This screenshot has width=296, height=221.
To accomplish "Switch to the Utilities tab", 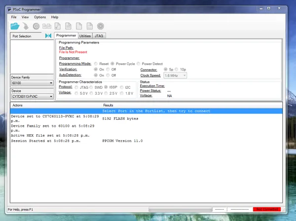I will (x=85, y=36).
